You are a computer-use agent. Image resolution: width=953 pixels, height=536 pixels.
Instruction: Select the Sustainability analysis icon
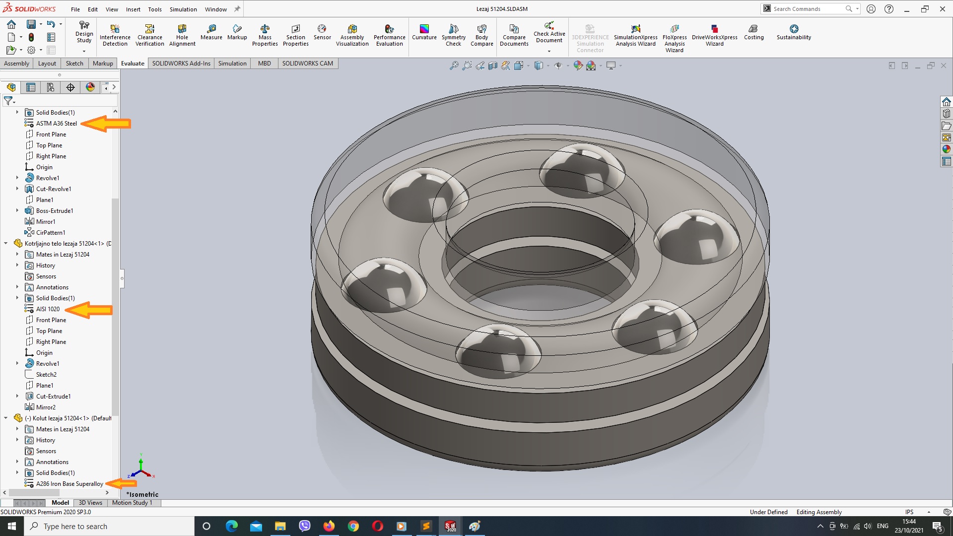click(x=794, y=28)
